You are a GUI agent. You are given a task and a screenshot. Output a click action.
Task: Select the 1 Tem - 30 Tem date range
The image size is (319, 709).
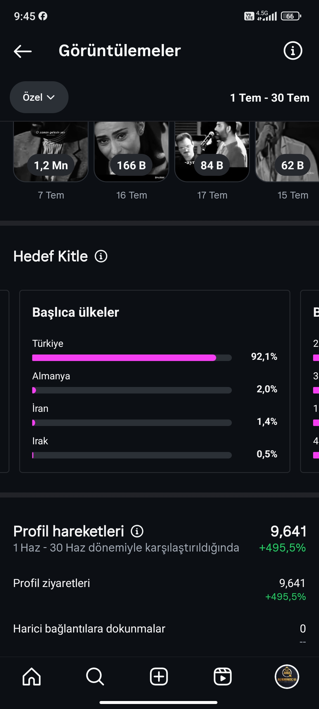pos(270,98)
